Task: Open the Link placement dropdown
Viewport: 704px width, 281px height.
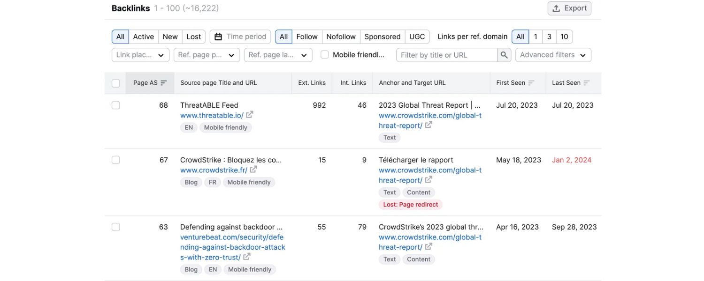Action: pos(140,55)
